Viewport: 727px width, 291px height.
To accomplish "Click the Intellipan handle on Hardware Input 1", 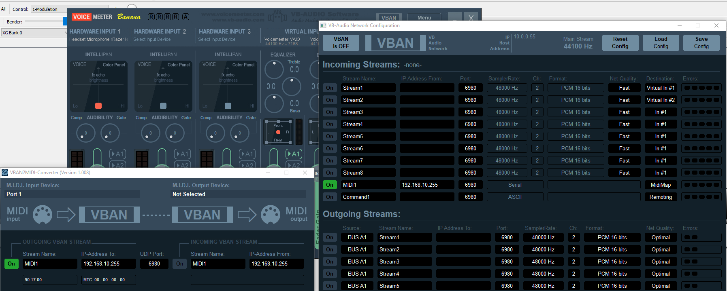I will click(98, 106).
